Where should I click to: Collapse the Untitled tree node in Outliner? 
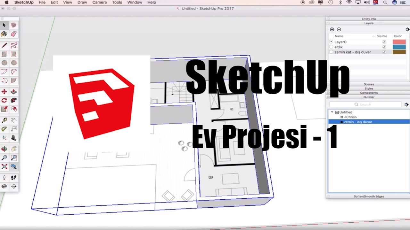[332, 112]
